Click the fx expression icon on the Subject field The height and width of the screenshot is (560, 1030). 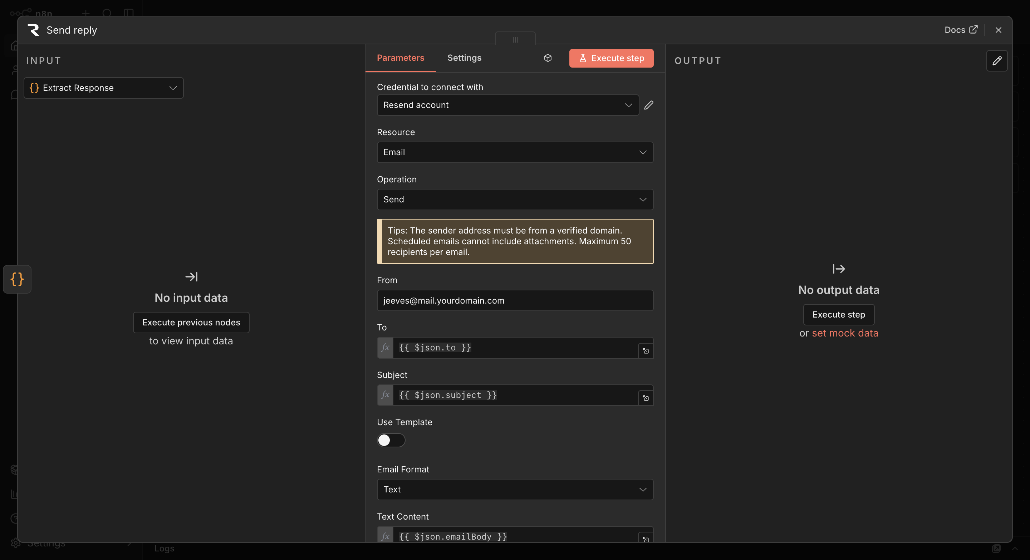(385, 395)
